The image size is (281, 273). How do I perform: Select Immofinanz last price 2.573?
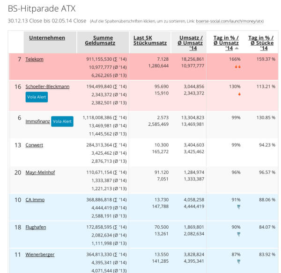click(x=163, y=118)
